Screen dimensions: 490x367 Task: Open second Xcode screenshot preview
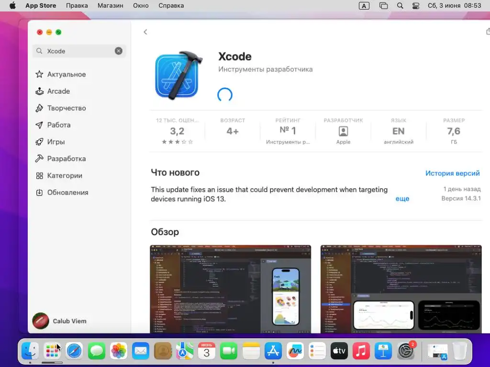pos(401,289)
